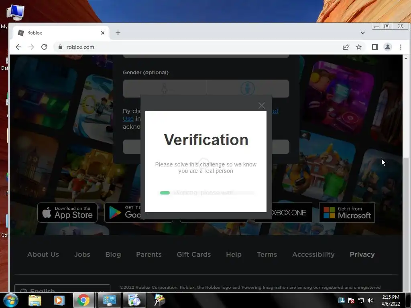The width and height of the screenshot is (411, 308).
Task: Get it from Microsoft badge
Action: [x=347, y=213]
